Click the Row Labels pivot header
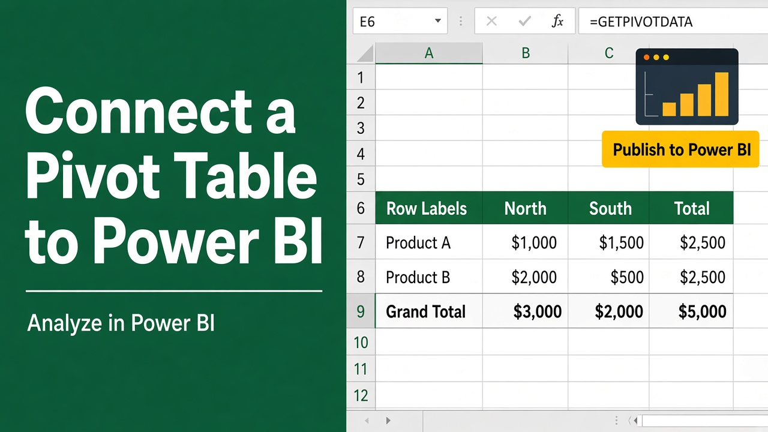768x432 pixels. coord(429,208)
